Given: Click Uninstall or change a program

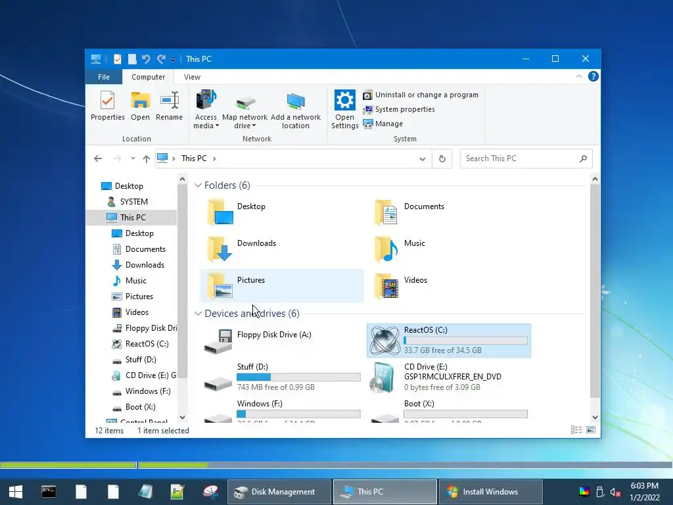Looking at the screenshot, I should [x=421, y=95].
